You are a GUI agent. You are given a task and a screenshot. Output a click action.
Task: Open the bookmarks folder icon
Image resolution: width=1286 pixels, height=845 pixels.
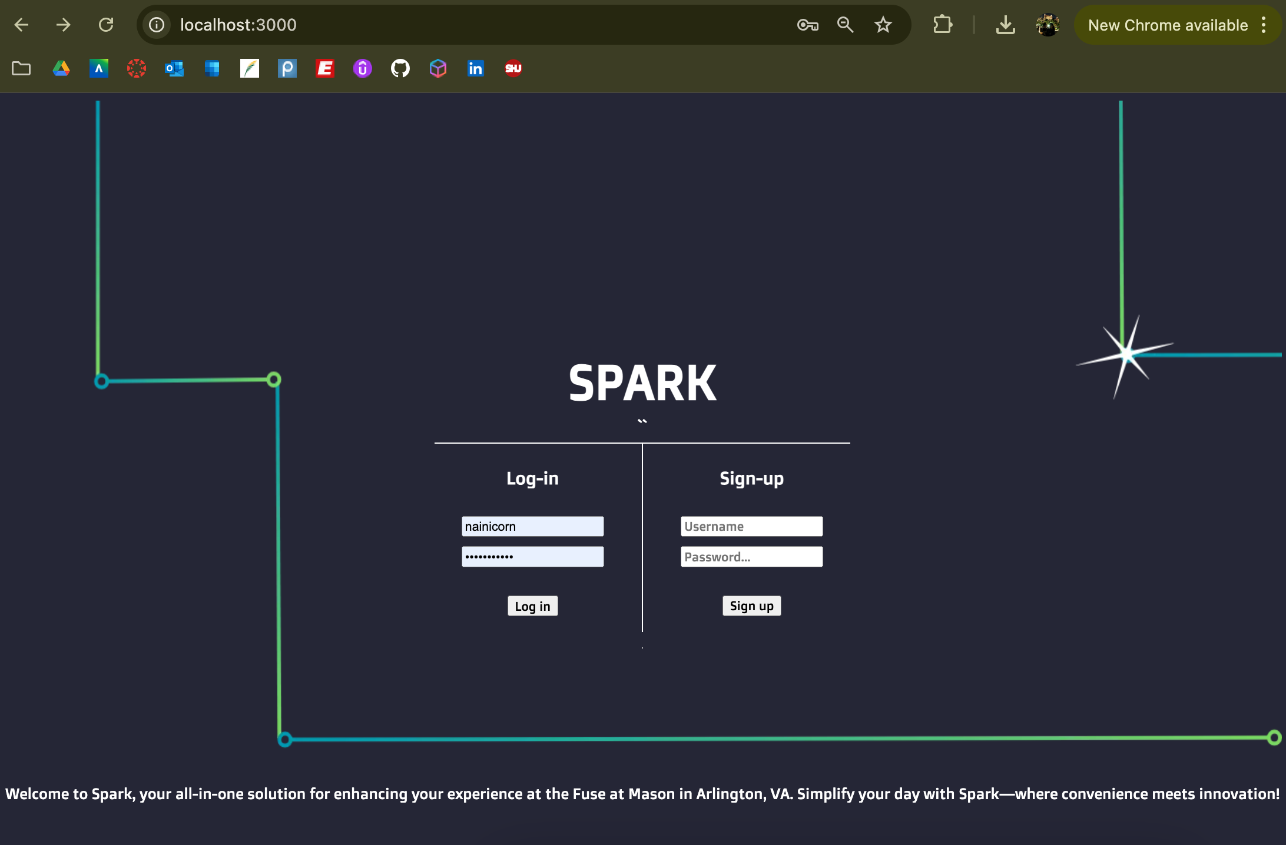(21, 69)
